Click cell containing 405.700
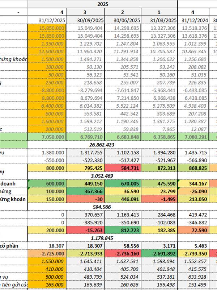 pyautogui.click(x=123, y=269)
